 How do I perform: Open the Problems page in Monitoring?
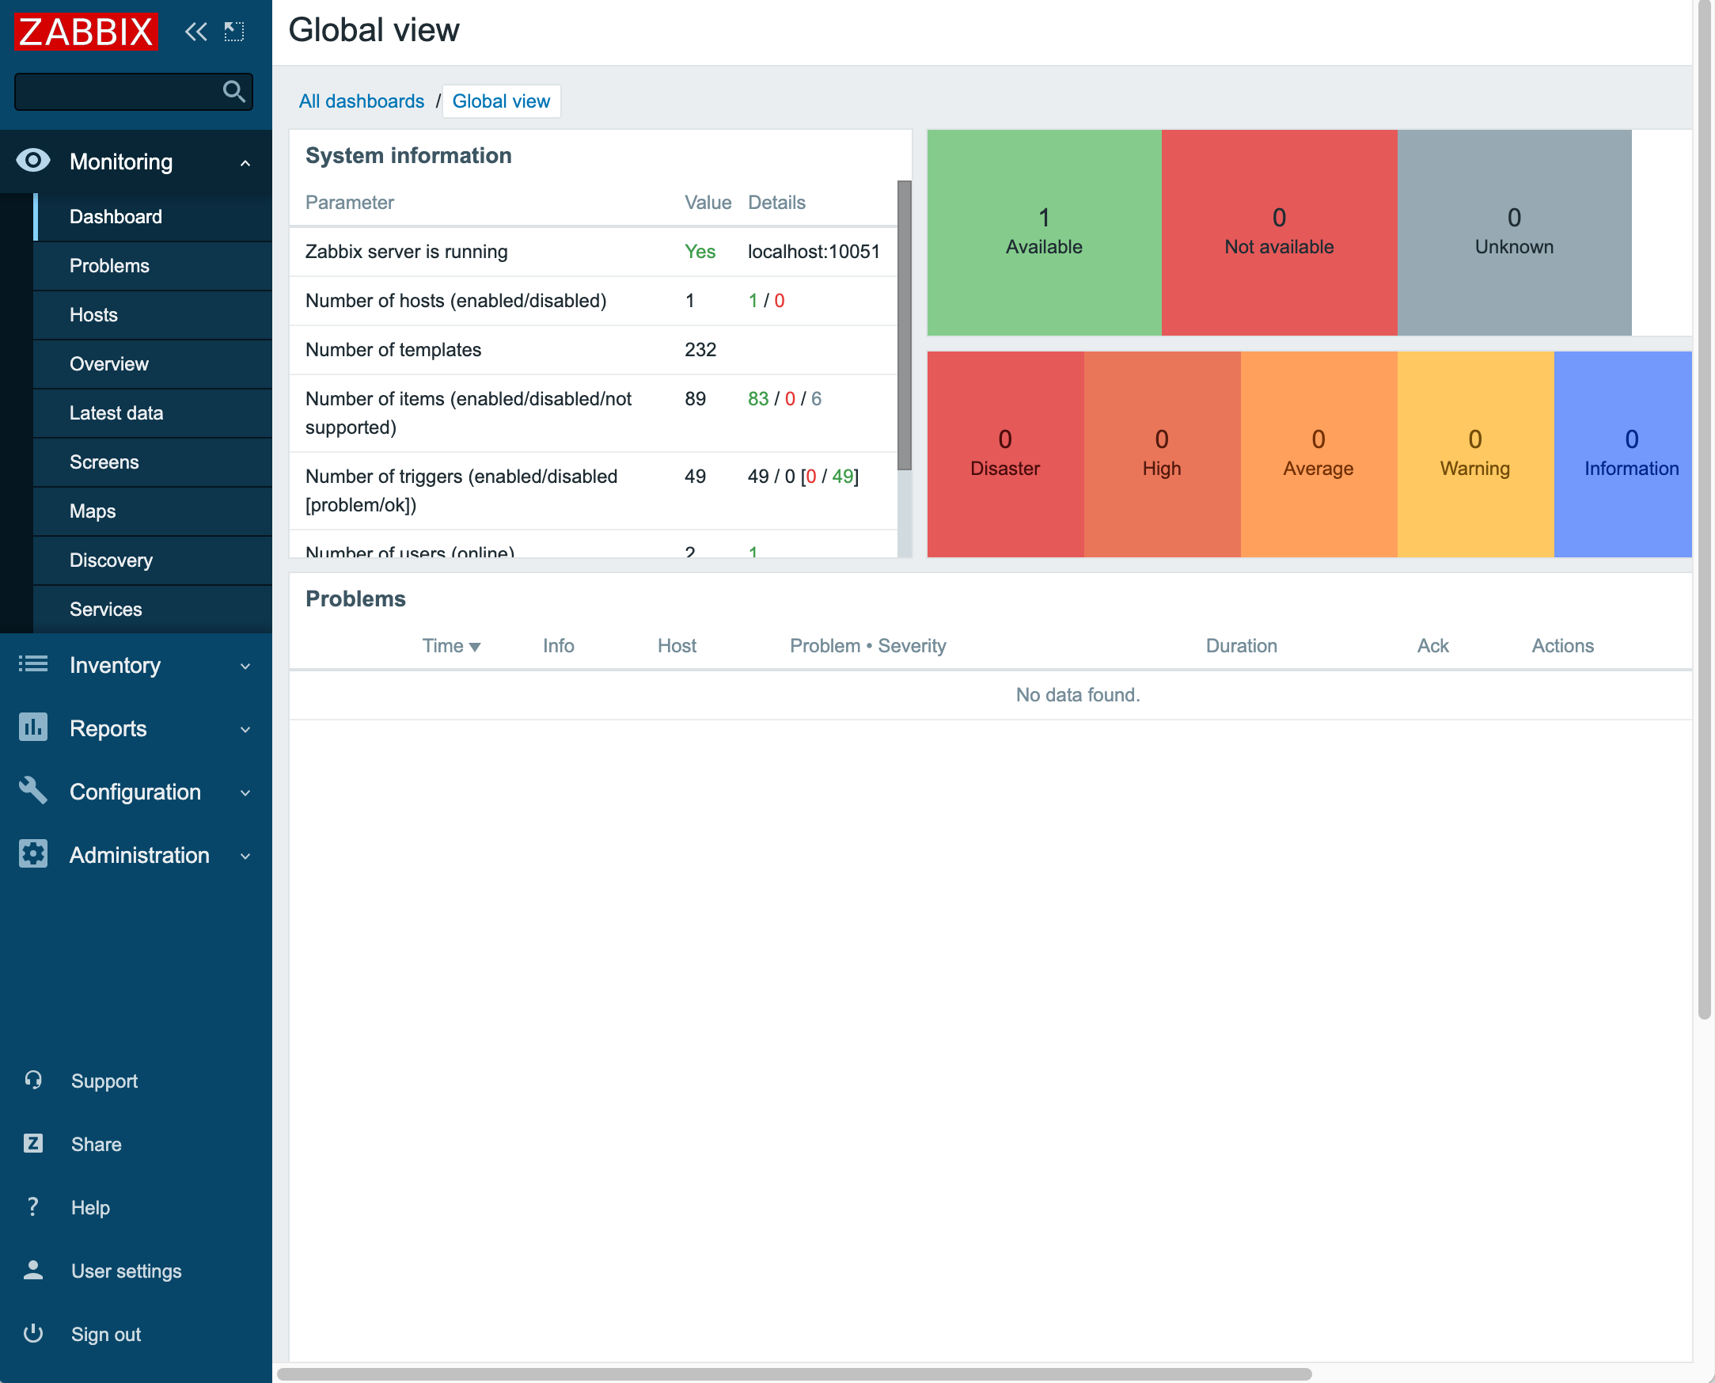tap(109, 266)
